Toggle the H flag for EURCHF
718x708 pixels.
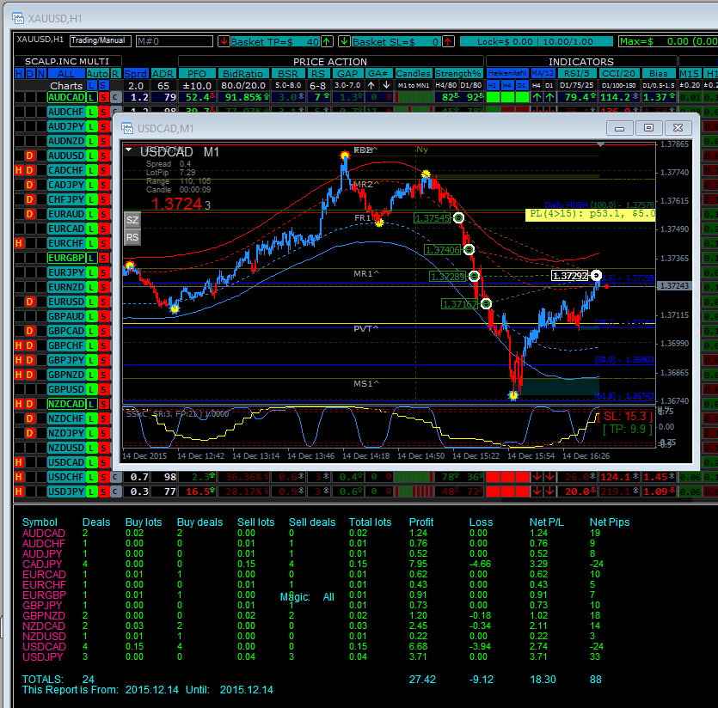(x=19, y=243)
